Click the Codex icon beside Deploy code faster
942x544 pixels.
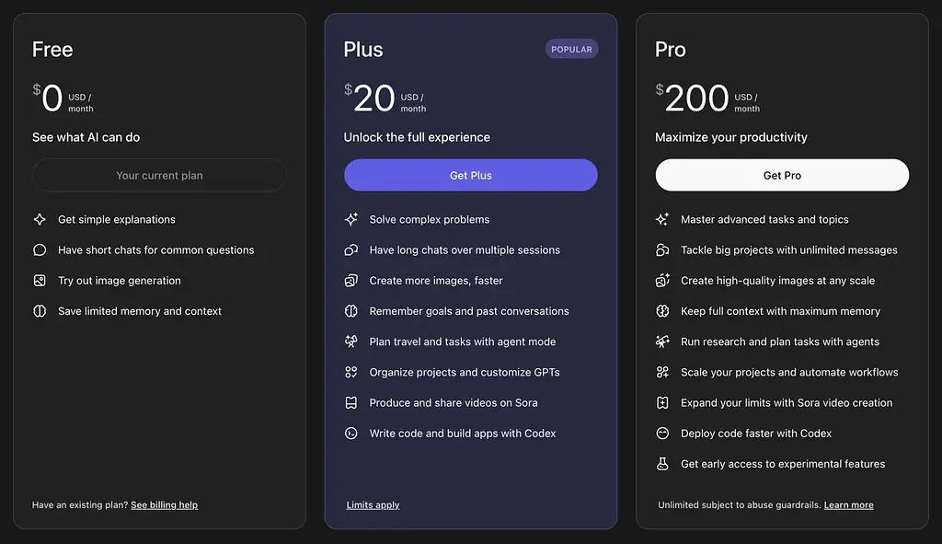[662, 433]
